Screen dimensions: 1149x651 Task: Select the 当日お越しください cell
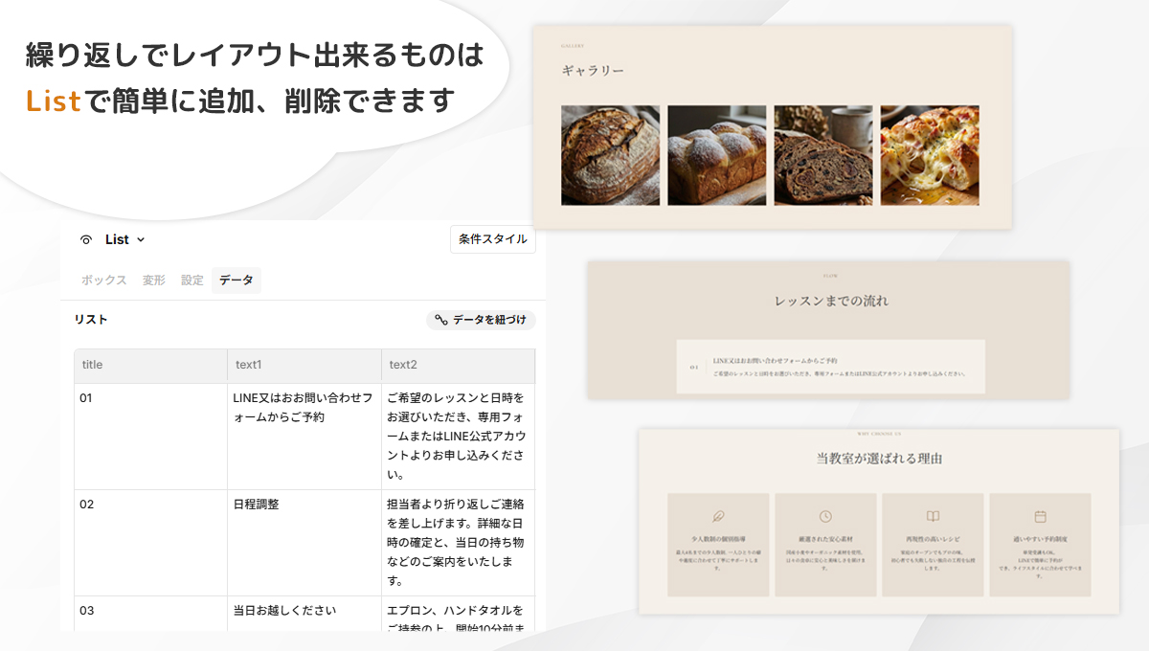pyautogui.click(x=304, y=614)
